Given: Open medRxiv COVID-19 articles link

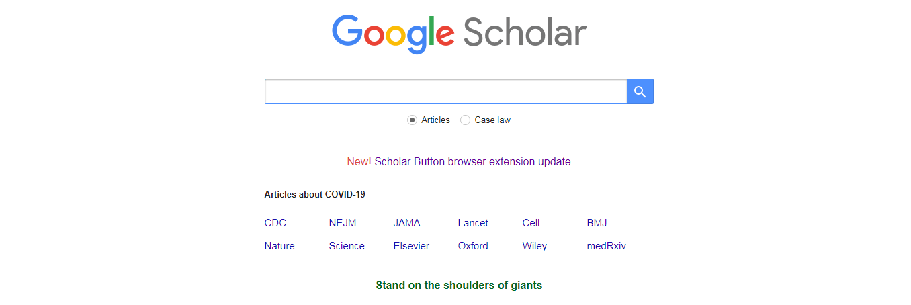Looking at the screenshot, I should 607,246.
